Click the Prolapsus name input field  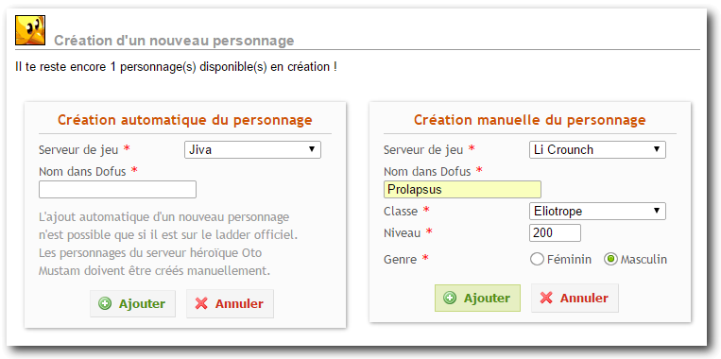(x=462, y=189)
